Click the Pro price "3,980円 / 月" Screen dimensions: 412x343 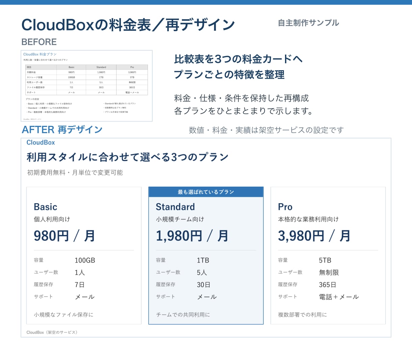click(314, 236)
